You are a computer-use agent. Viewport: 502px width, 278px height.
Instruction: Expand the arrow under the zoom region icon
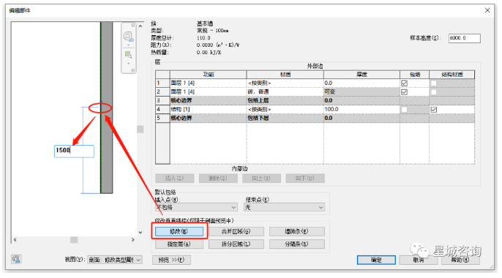coord(128,64)
